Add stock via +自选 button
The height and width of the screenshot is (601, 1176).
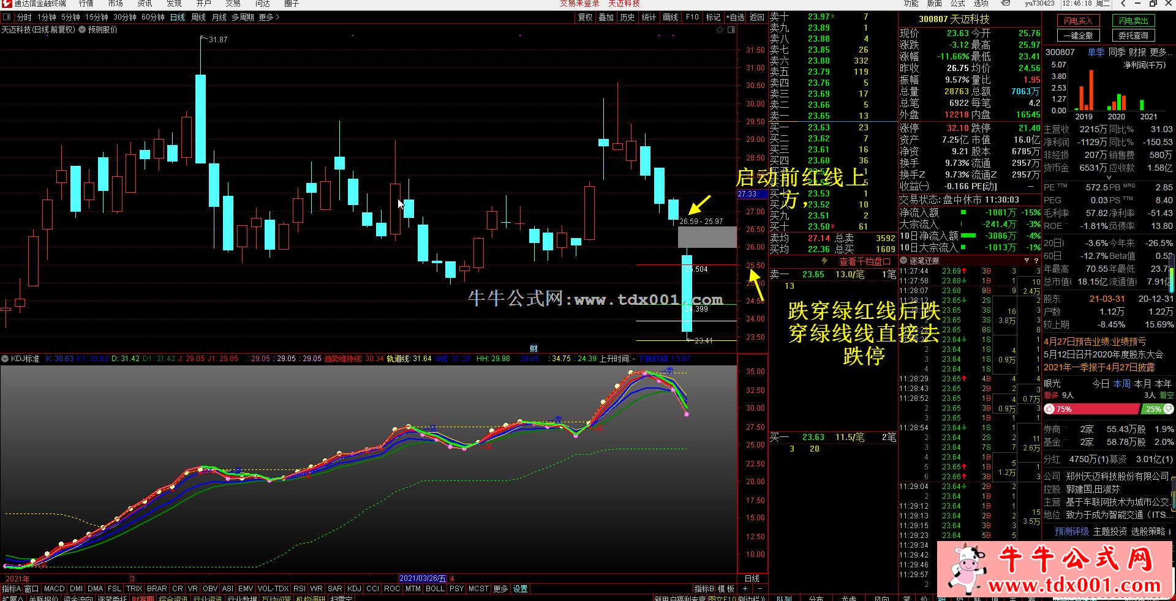734,17
